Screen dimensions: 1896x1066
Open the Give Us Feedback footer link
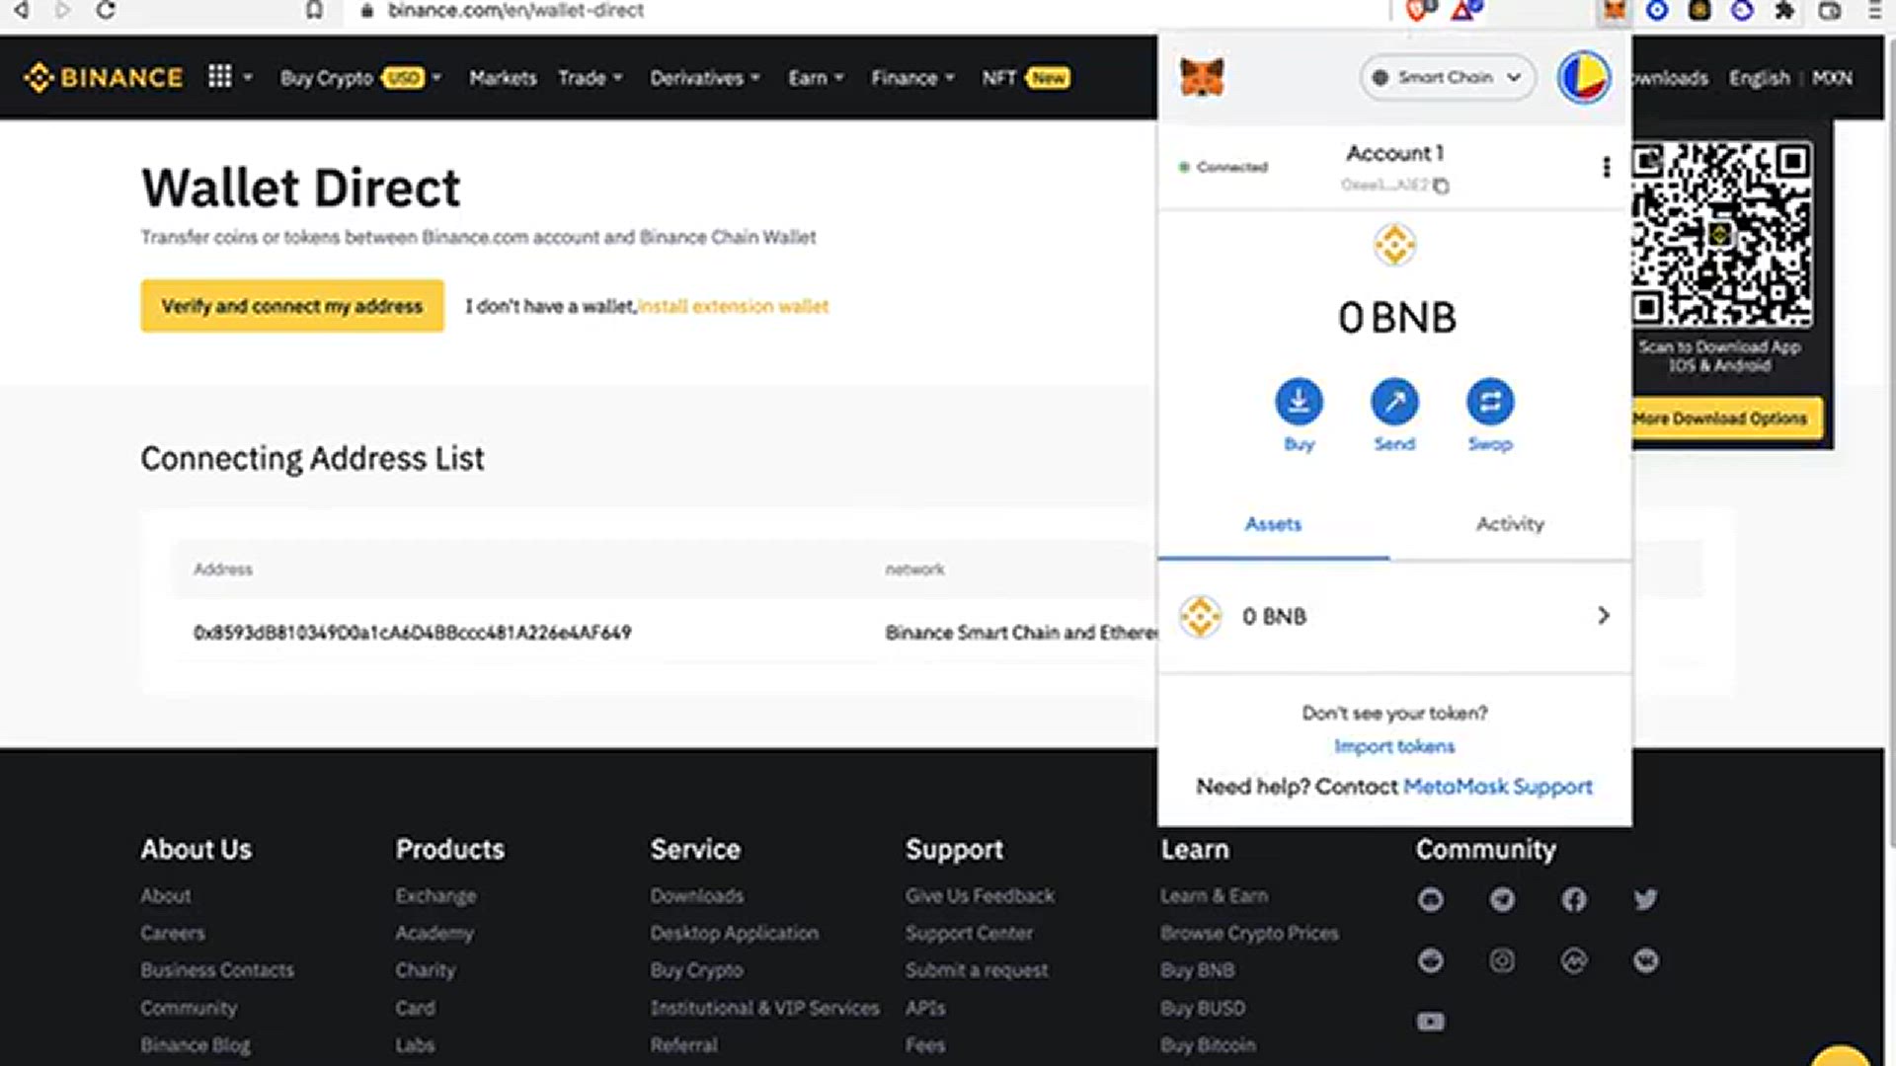[x=980, y=896]
